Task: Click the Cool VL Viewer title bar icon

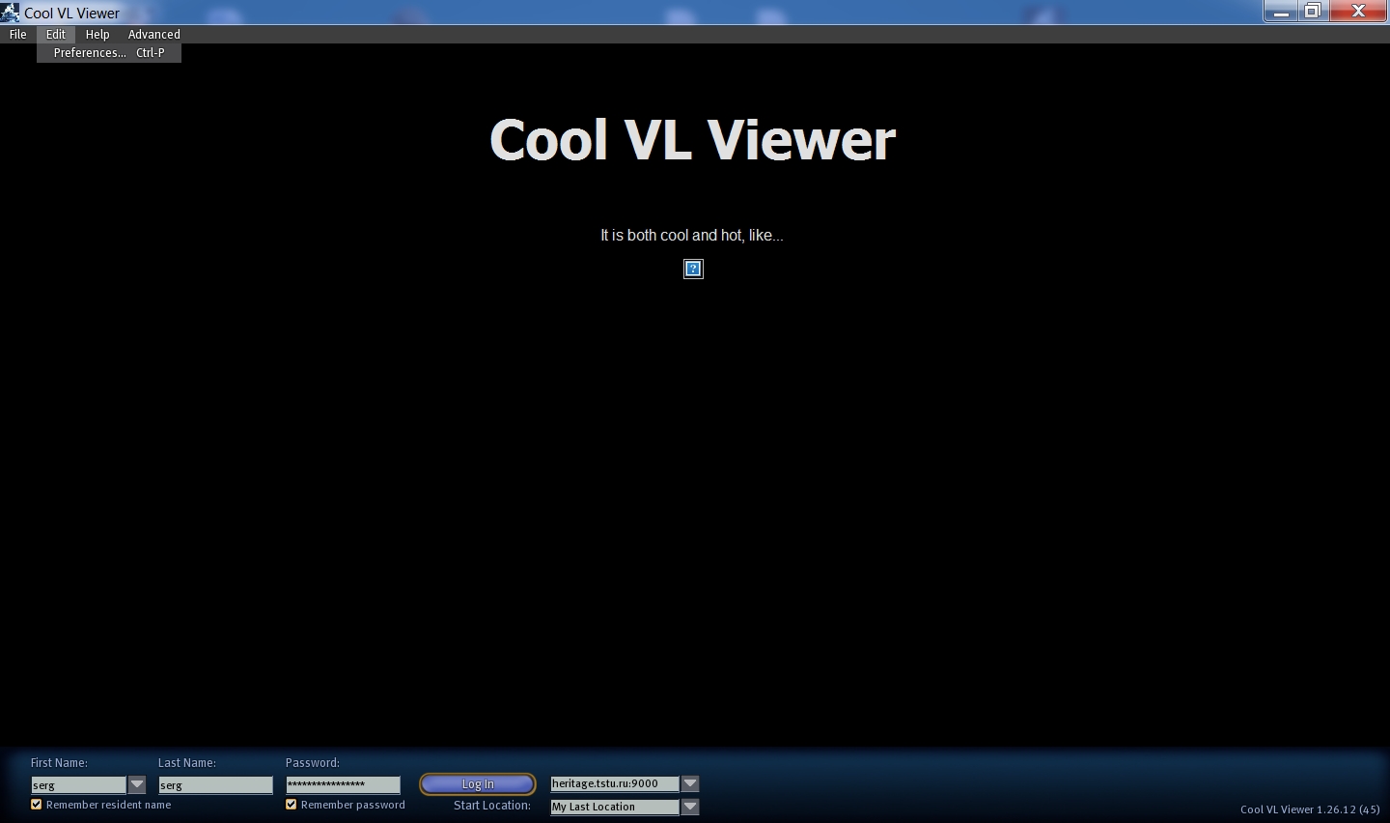Action: click(x=11, y=13)
